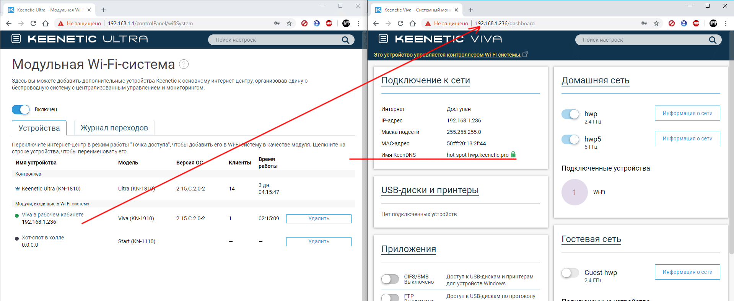
Task: Click the search magnifier in Keenetic Viva
Action: [712, 40]
